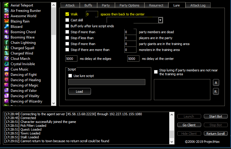Open the Cast skill dropdown list
The width and height of the screenshot is (231, 149).
160,20
